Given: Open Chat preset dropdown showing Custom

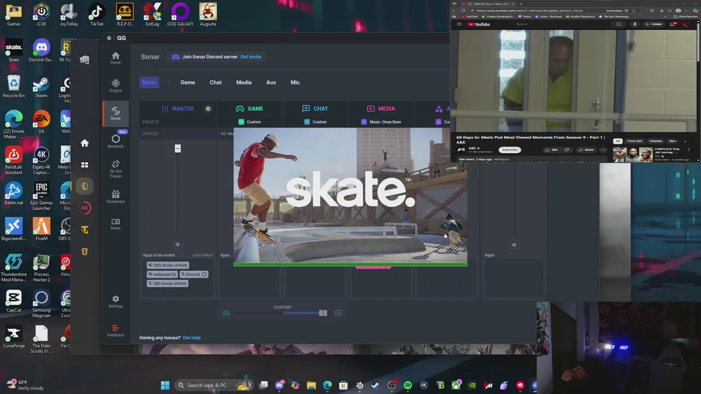Looking at the screenshot, I should pos(315,122).
